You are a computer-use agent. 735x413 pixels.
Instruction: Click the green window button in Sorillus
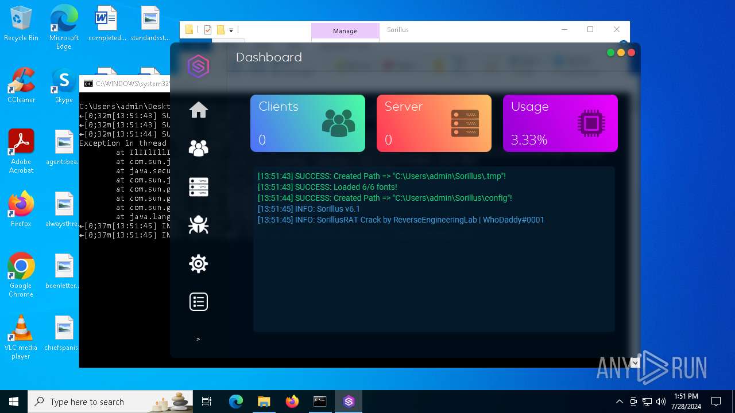611,53
